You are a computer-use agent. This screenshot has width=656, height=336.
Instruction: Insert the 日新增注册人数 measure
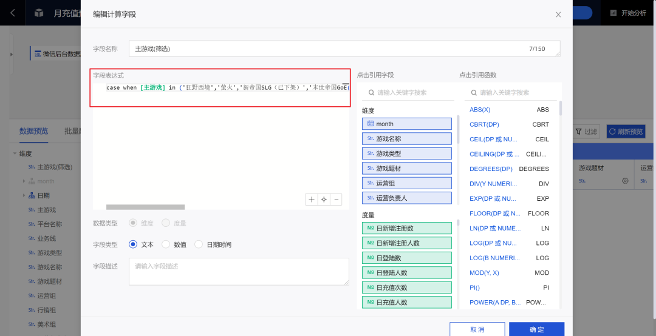click(406, 243)
